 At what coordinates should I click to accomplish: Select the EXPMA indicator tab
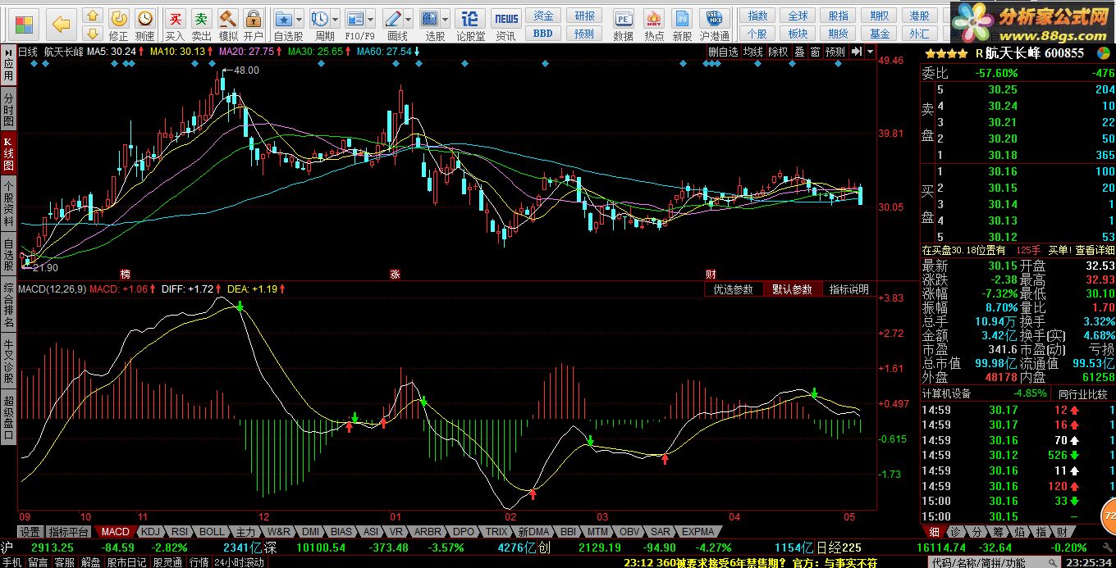tap(698, 532)
